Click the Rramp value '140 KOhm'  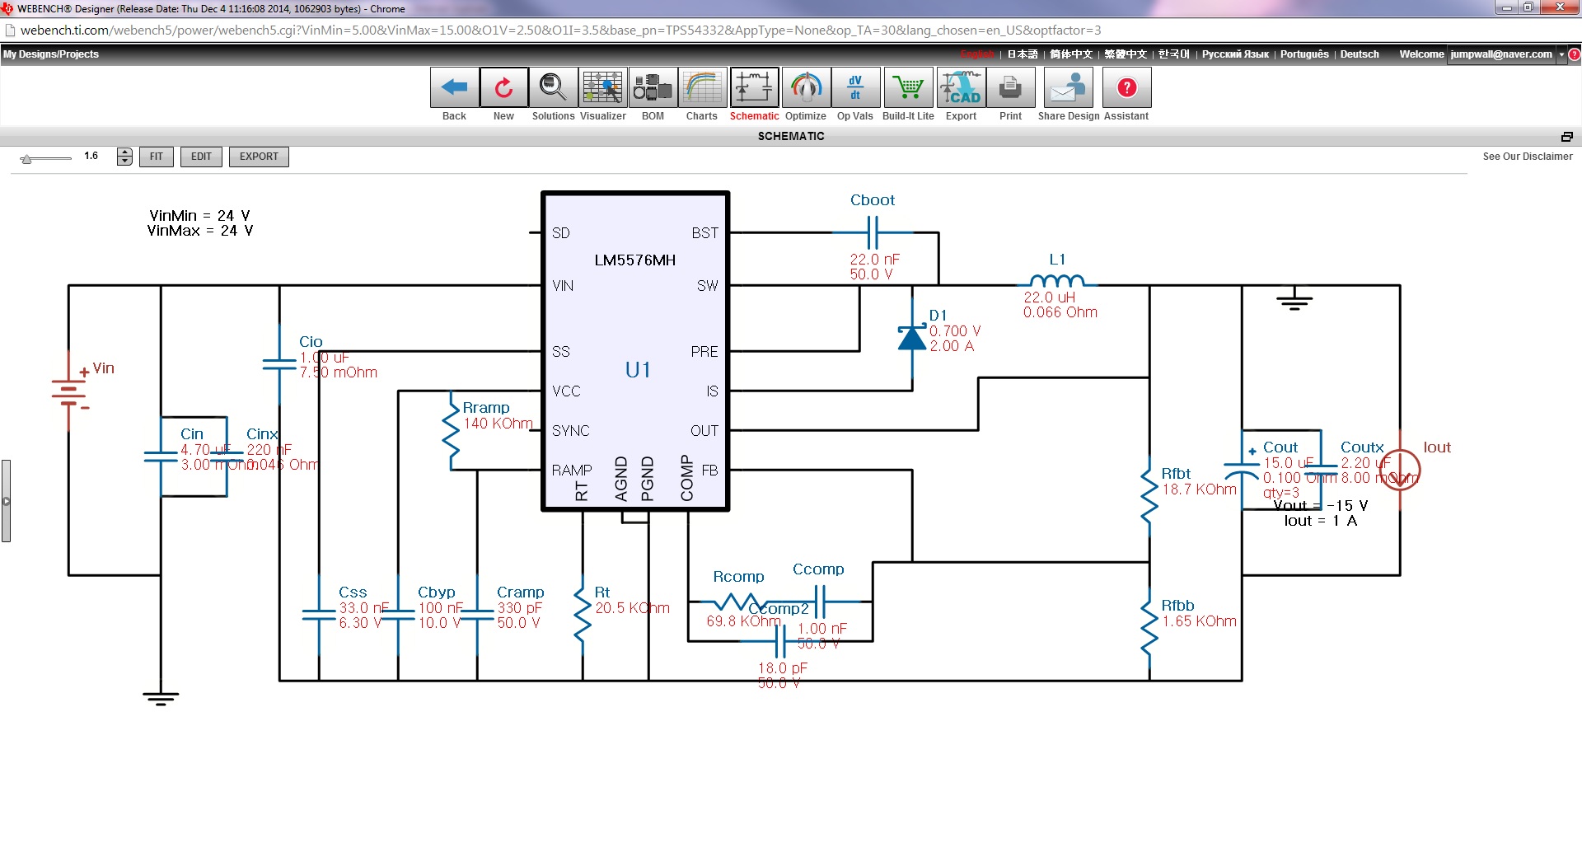point(498,424)
